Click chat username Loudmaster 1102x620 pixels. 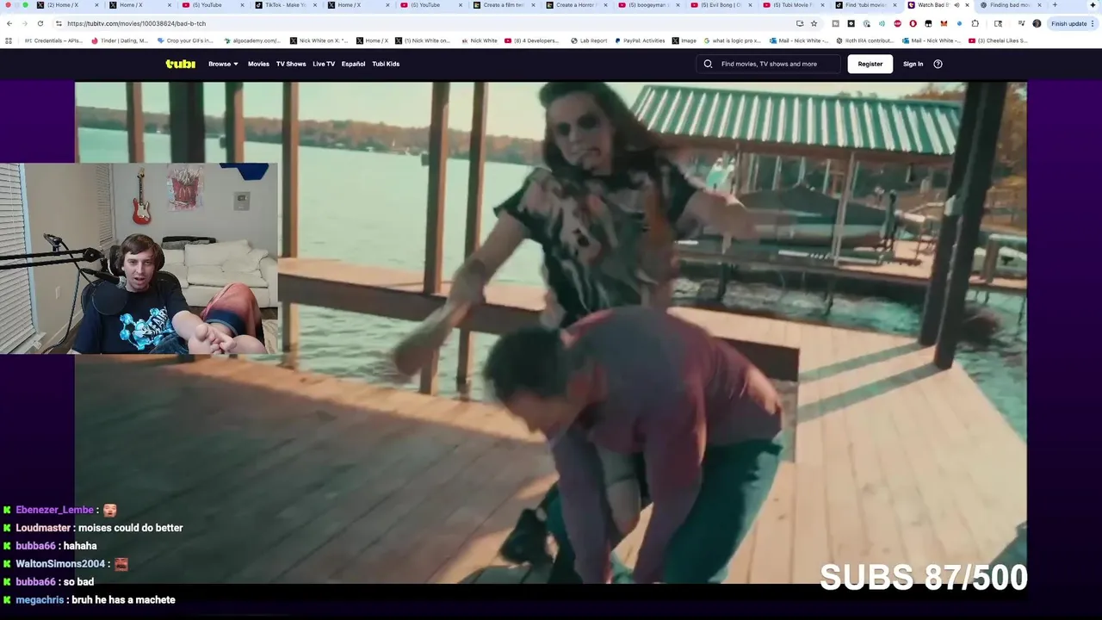(x=43, y=528)
